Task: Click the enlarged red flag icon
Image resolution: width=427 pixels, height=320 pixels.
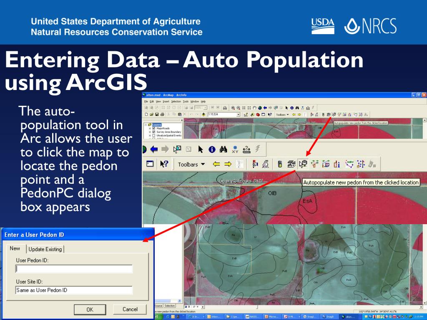Action: (x=255, y=164)
